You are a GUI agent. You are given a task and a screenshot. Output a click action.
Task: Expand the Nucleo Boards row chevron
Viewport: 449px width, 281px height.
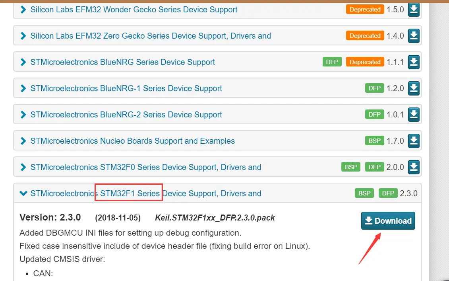point(23,141)
